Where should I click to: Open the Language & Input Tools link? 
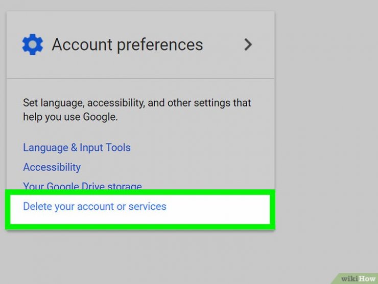pos(77,147)
